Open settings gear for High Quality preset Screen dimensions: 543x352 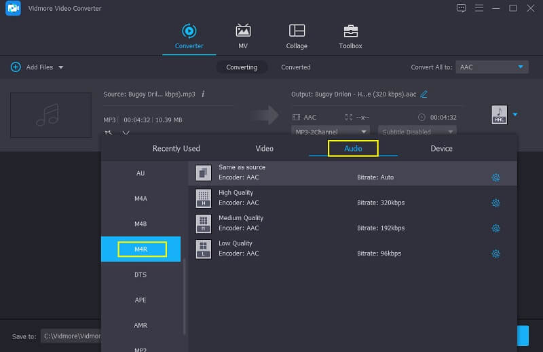(495, 203)
